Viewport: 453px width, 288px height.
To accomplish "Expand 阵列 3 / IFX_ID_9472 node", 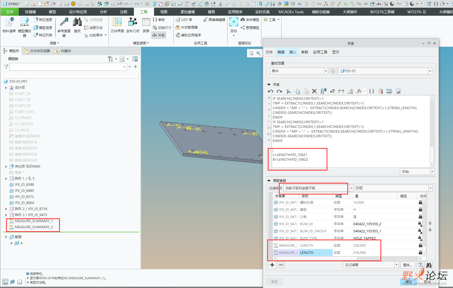I will coord(6,215).
